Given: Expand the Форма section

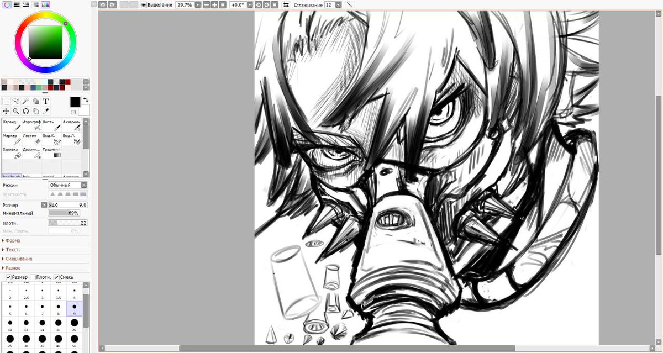Looking at the screenshot, I should coord(12,240).
